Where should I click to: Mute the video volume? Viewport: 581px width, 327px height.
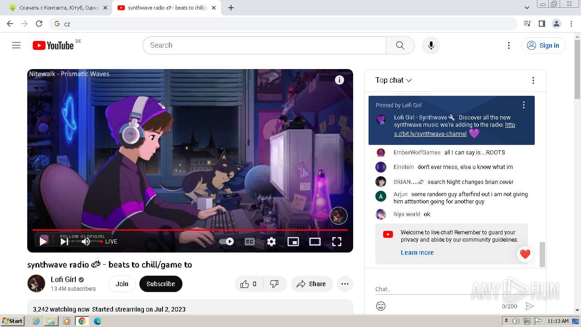coord(85,241)
